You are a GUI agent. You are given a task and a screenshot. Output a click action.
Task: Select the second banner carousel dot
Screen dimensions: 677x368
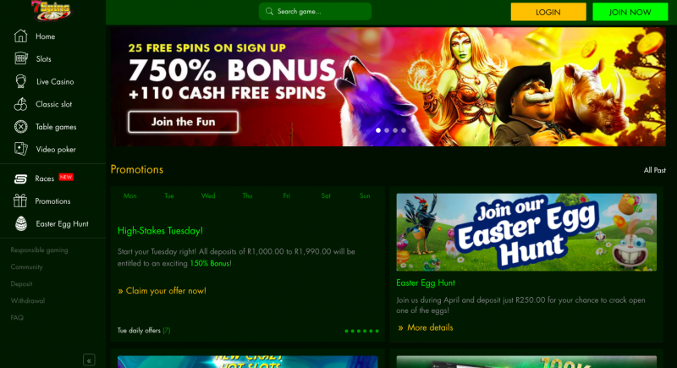click(387, 130)
